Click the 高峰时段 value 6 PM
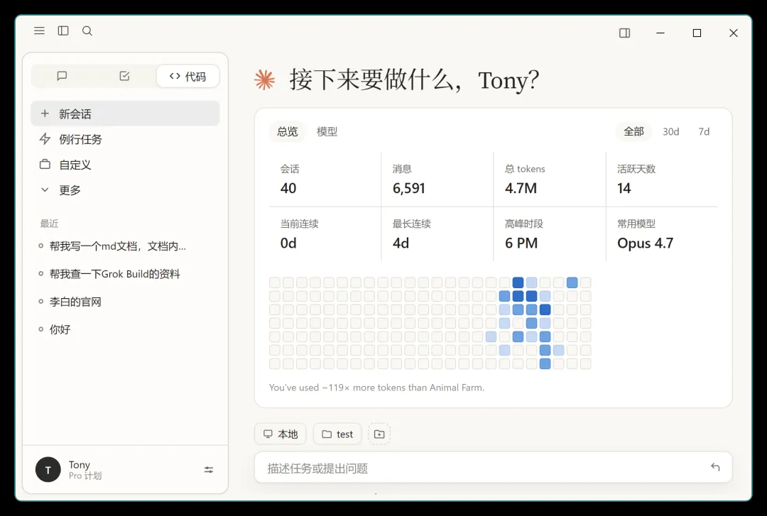The width and height of the screenshot is (767, 516). (x=521, y=243)
